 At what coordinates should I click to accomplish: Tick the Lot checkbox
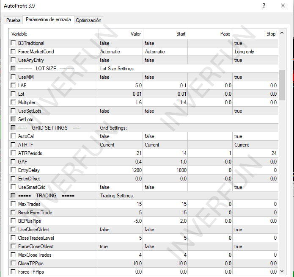[x=13, y=94]
